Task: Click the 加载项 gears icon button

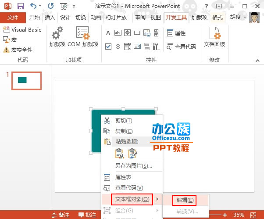Action: [57, 36]
